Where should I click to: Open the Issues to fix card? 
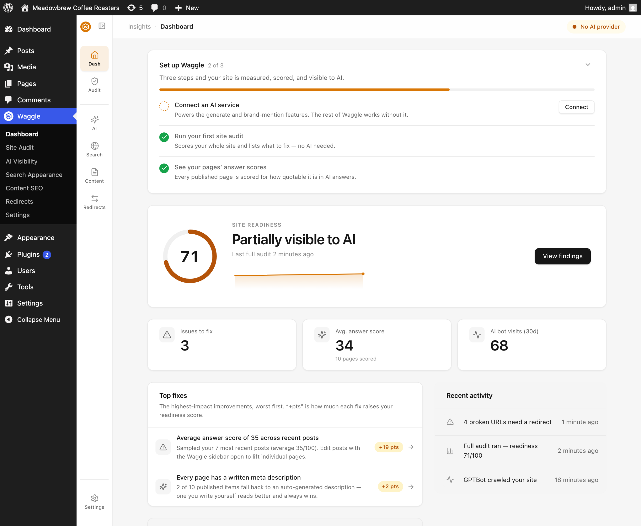(x=222, y=344)
